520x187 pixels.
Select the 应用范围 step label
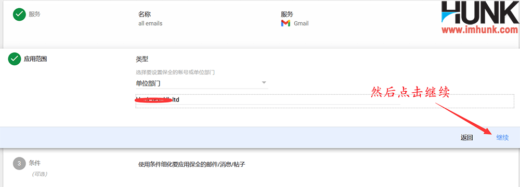coord(35,59)
